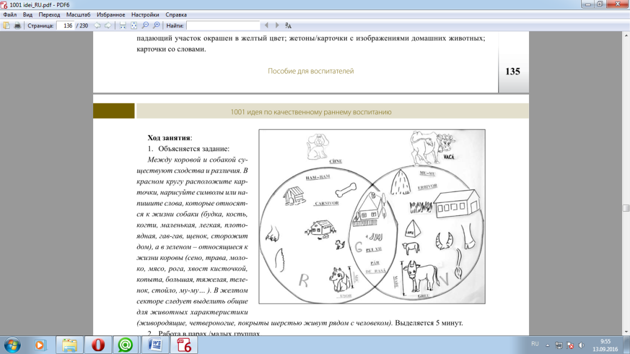Image resolution: width=630 pixels, height=354 pixels.
Task: Open the Масштаб menu
Action: coord(79,15)
